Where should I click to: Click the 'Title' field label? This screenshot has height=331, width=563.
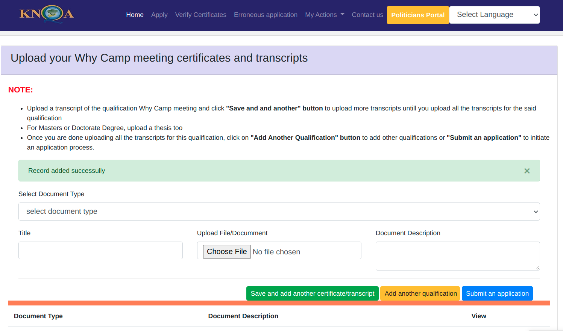coord(24,233)
